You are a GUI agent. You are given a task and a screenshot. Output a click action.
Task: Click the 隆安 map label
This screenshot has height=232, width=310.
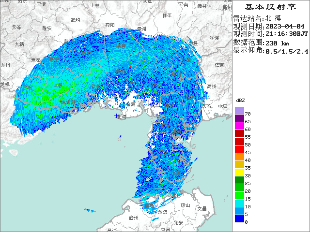[47, 29]
